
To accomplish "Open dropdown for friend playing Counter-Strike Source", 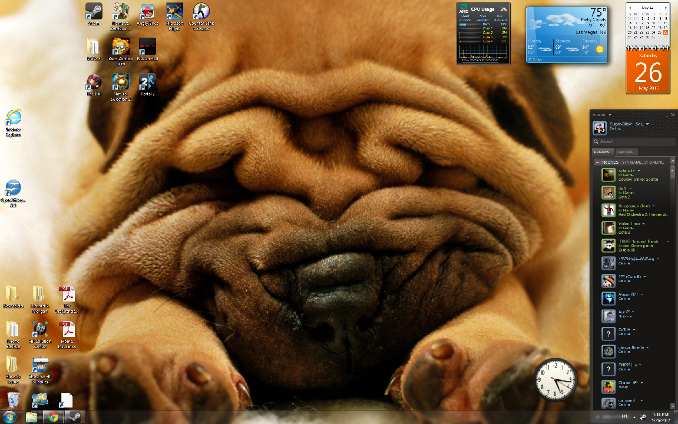I will pyautogui.click(x=639, y=171).
